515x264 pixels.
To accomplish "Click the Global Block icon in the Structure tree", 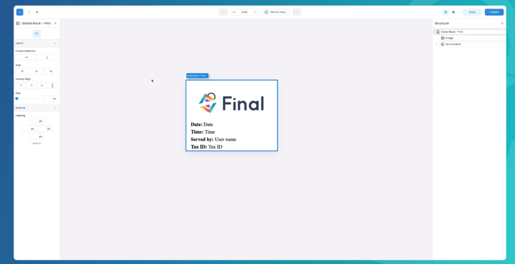I will tap(438, 32).
